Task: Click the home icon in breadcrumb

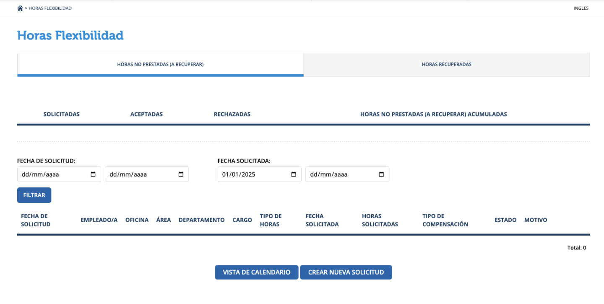Action: pos(20,8)
